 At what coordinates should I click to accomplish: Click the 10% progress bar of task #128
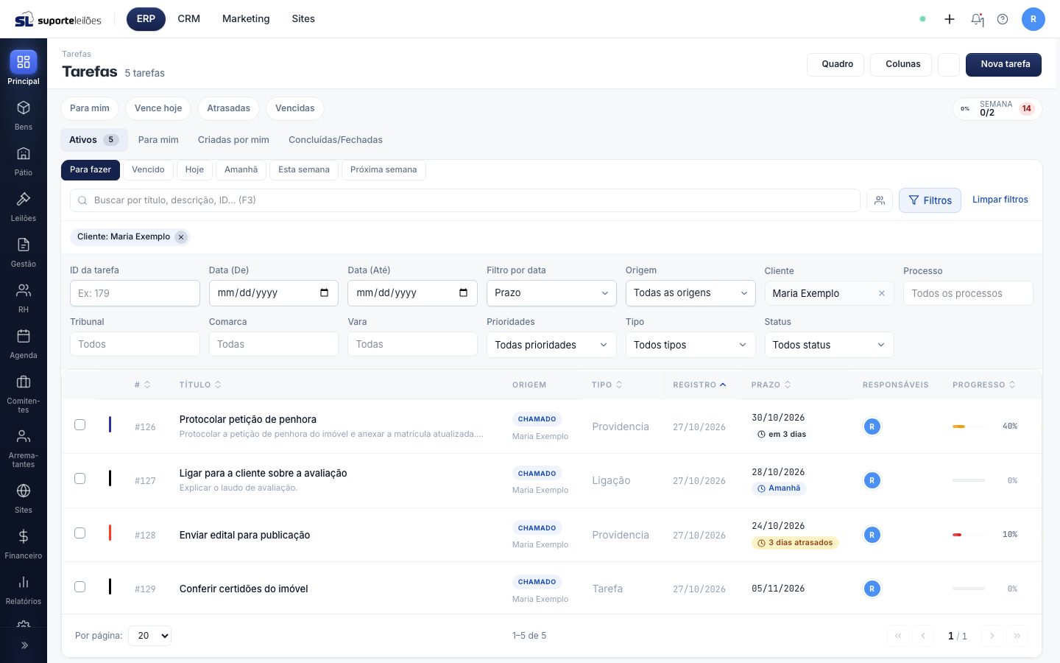point(969,535)
